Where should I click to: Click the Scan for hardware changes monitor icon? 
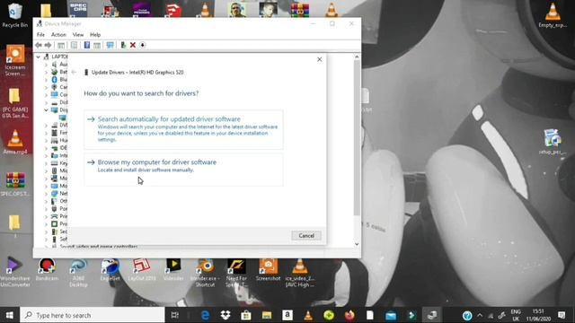[110, 45]
